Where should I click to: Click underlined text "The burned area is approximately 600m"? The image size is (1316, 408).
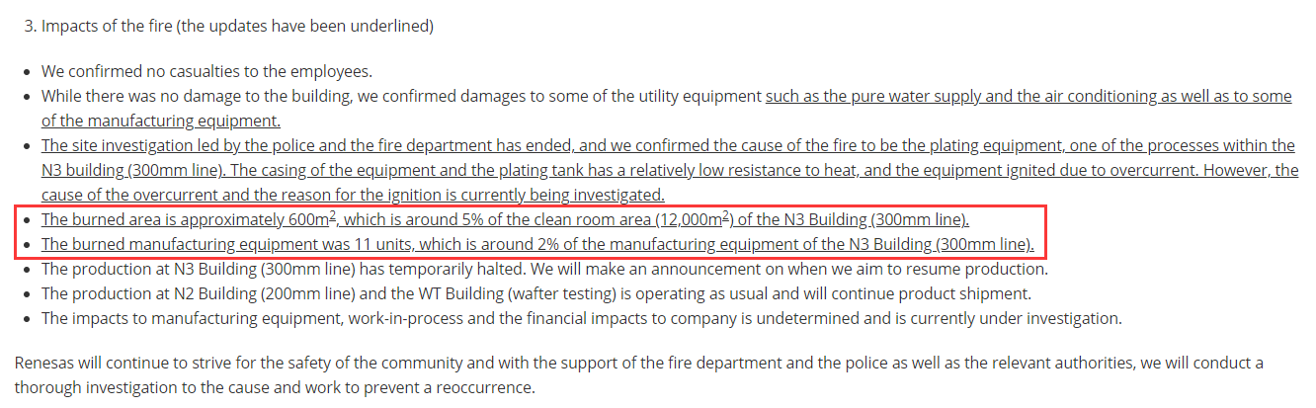[x=185, y=219]
